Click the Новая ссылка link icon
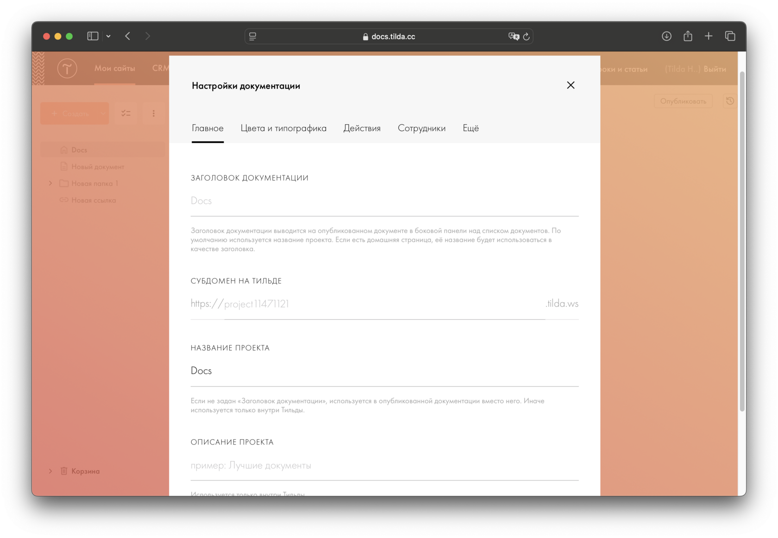Image resolution: width=778 pixels, height=538 pixels. pos(64,200)
